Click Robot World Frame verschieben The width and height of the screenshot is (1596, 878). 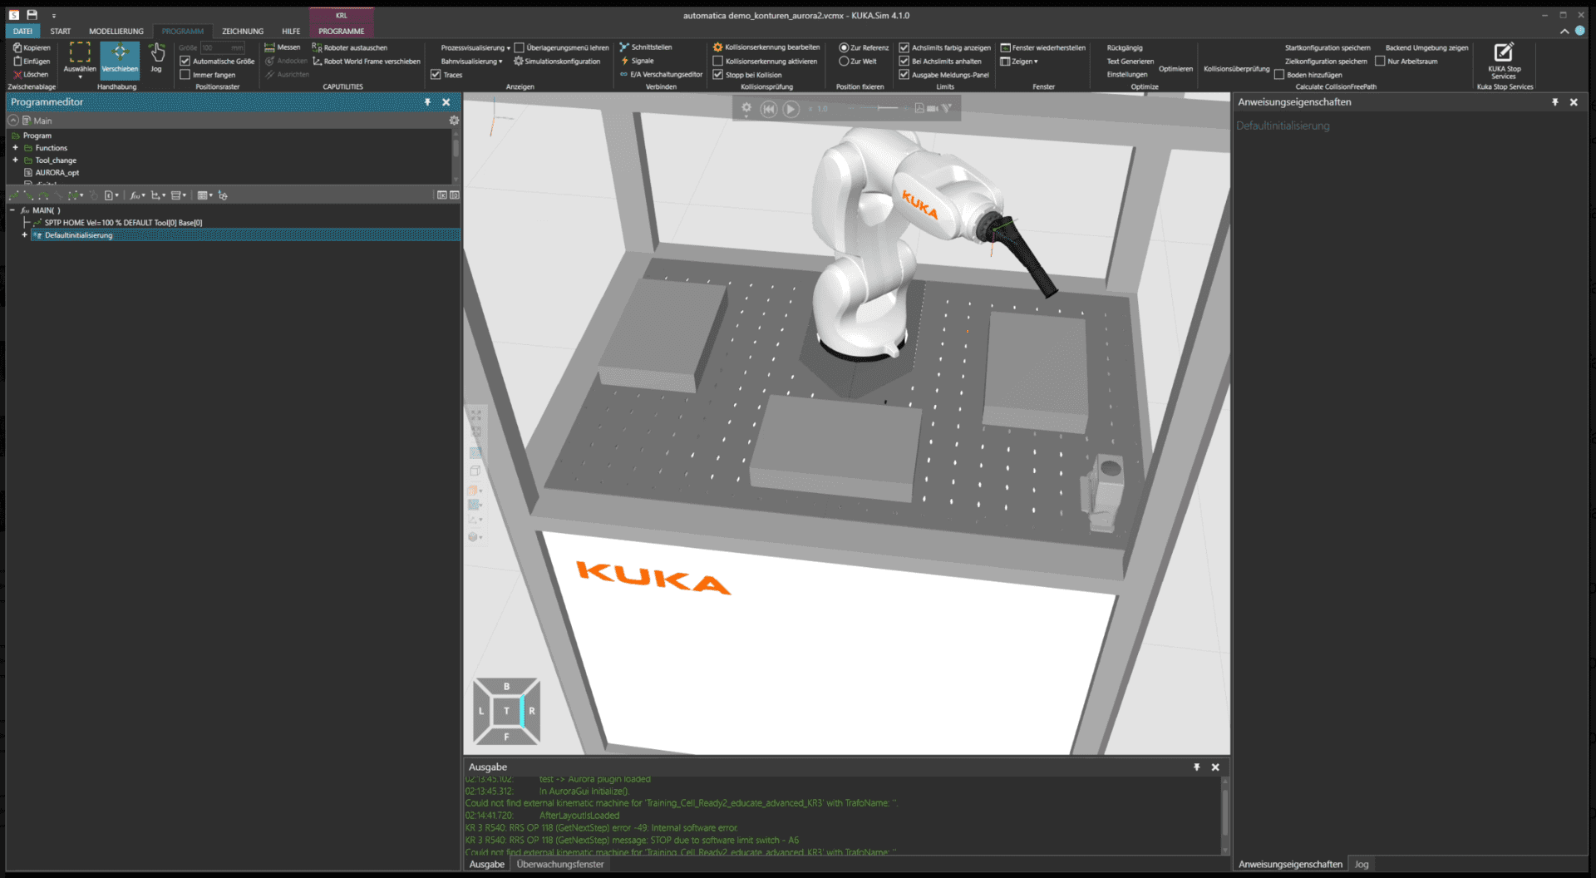(x=367, y=61)
